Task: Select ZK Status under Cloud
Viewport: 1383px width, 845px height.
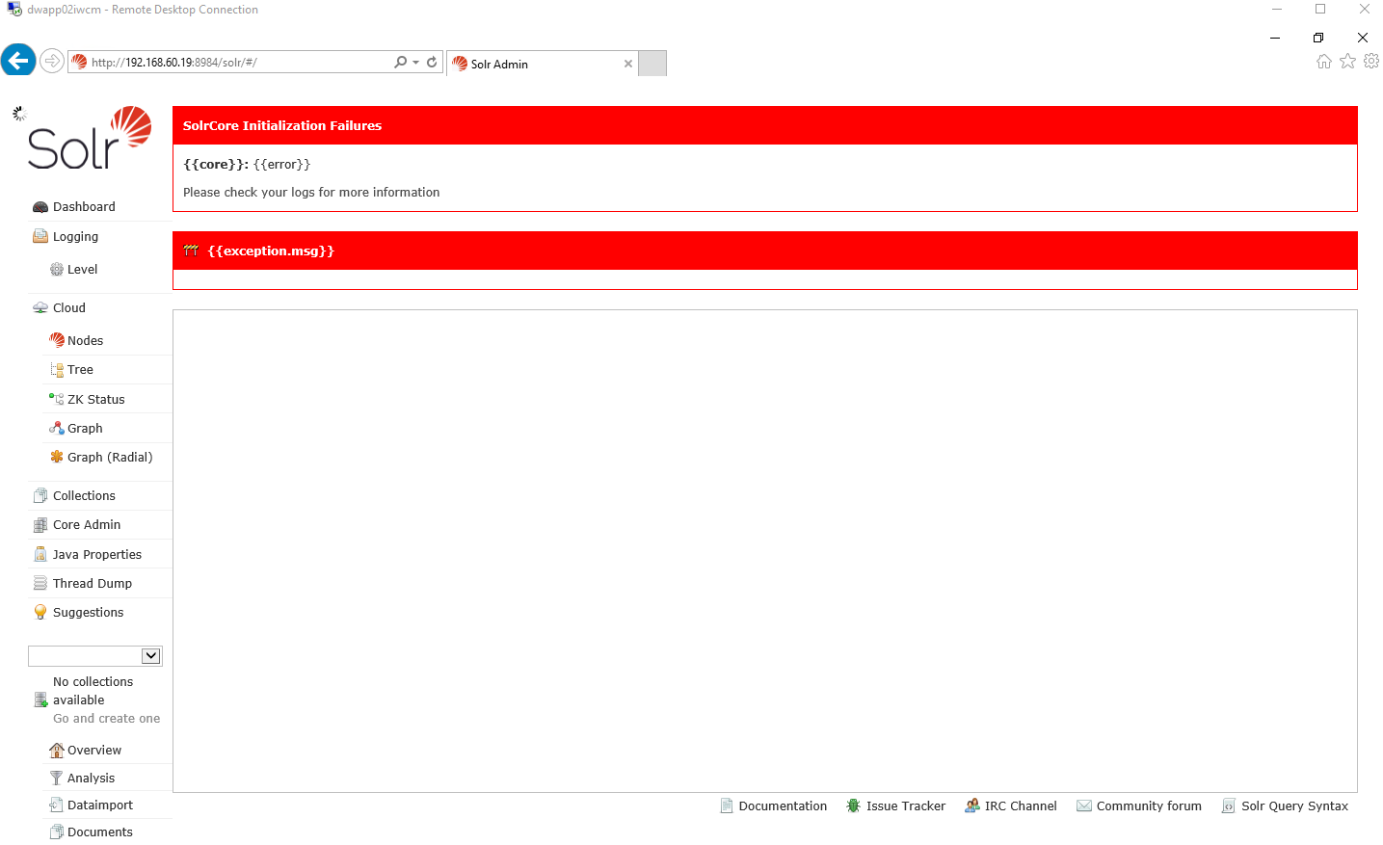Action: [96, 399]
